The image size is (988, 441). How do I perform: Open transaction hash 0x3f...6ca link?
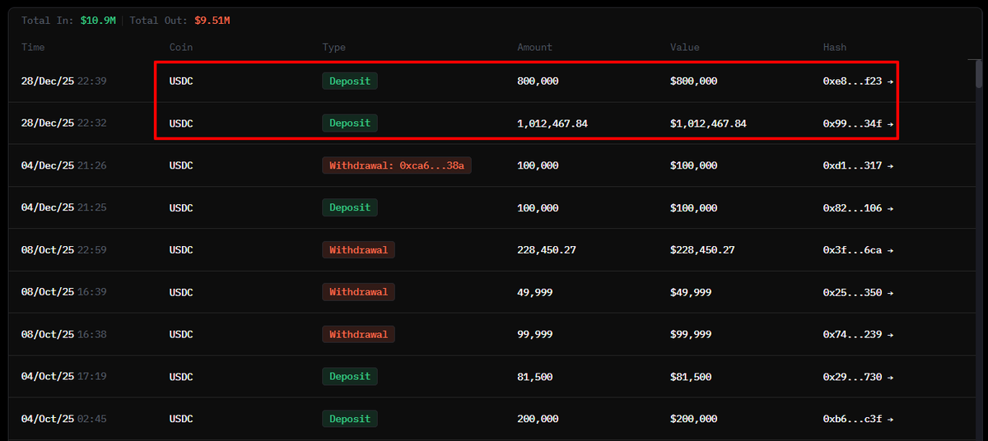click(x=858, y=250)
